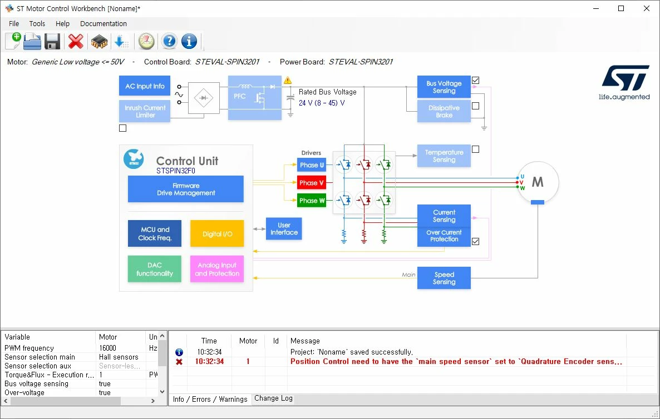660x419 pixels.
Task: Open the Tools menu
Action: tap(37, 23)
